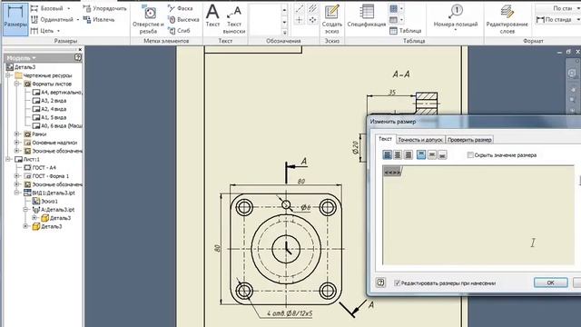Set bottom vertical text alignment

442,154
